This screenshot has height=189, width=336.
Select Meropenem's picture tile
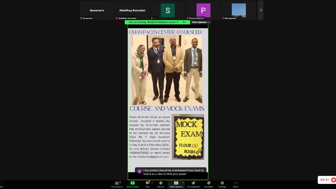(239, 10)
